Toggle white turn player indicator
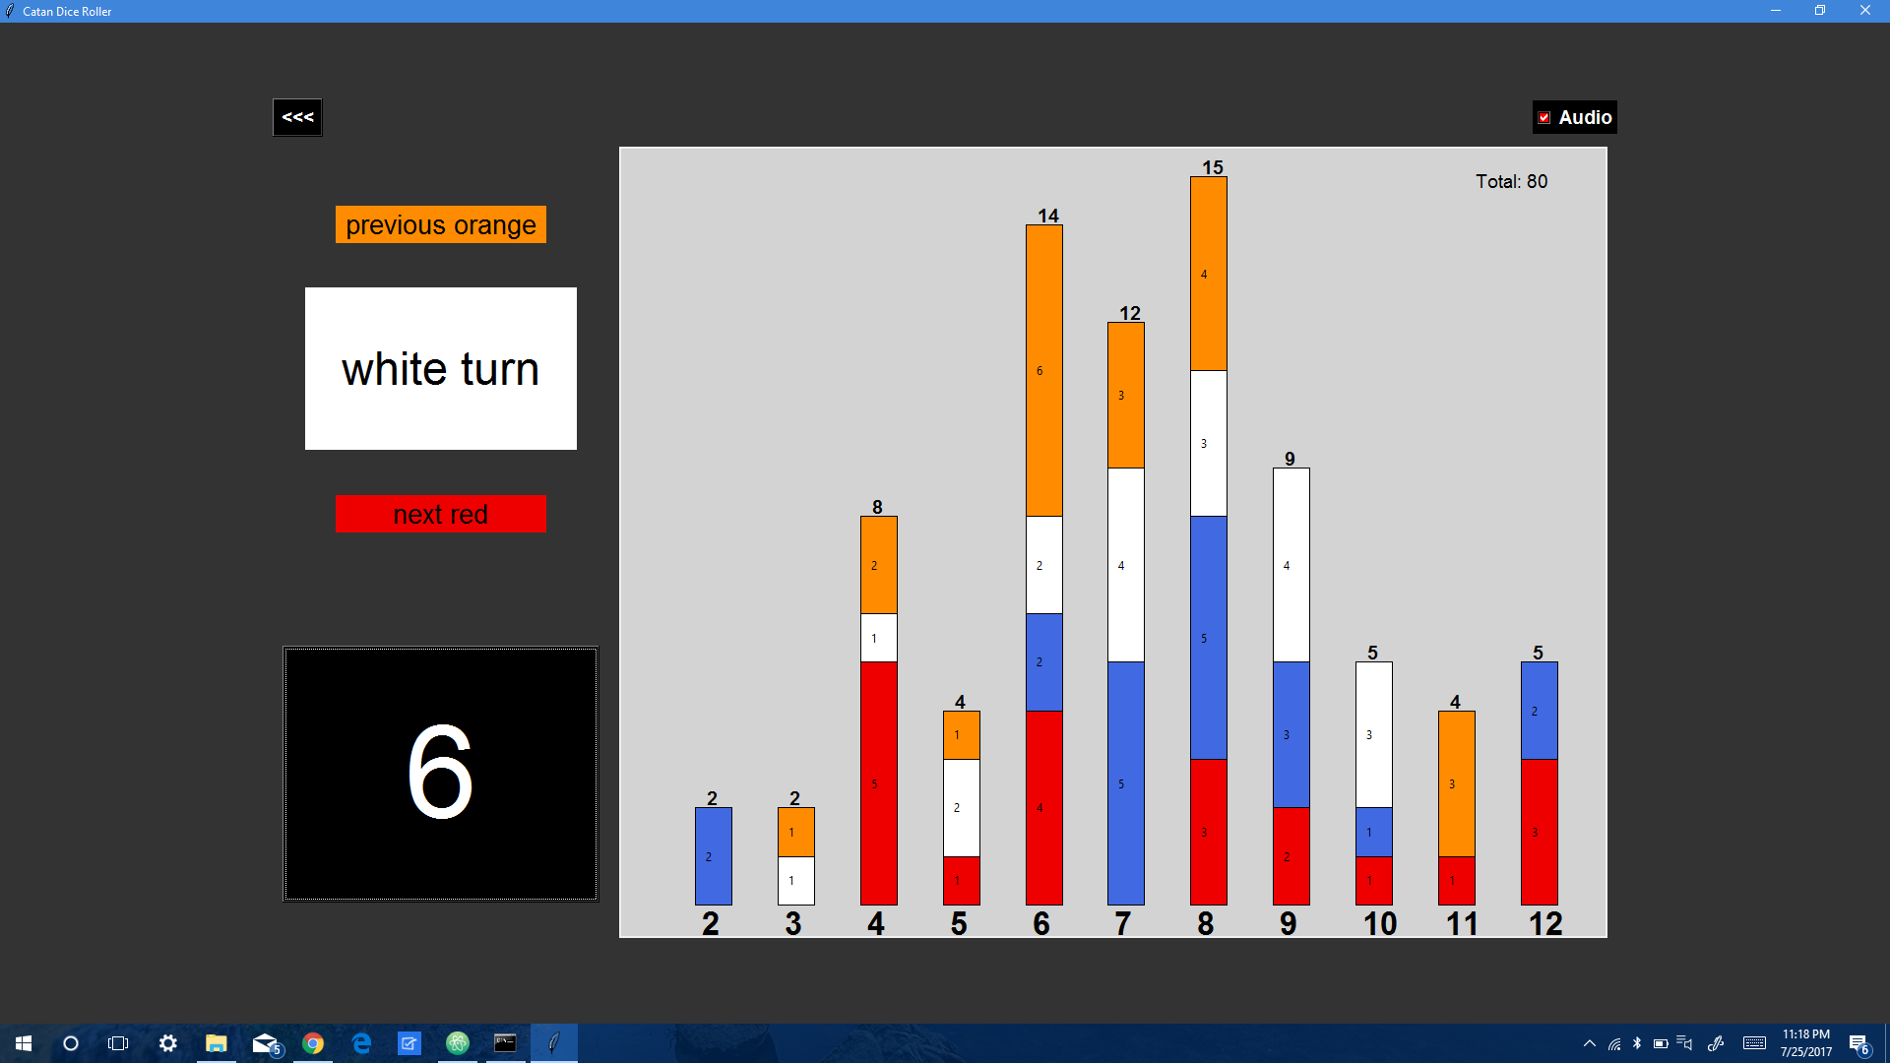Viewport: 1890px width, 1063px height. (x=440, y=369)
